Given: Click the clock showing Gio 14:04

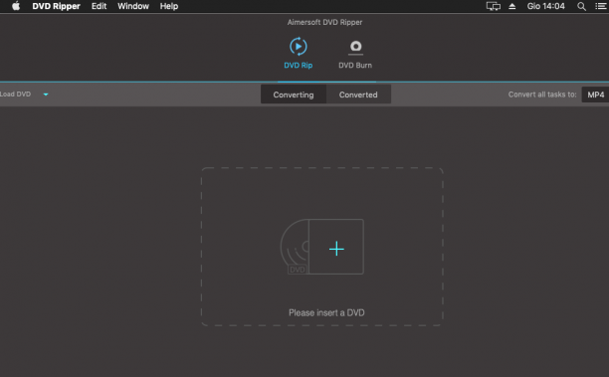Looking at the screenshot, I should coord(545,6).
